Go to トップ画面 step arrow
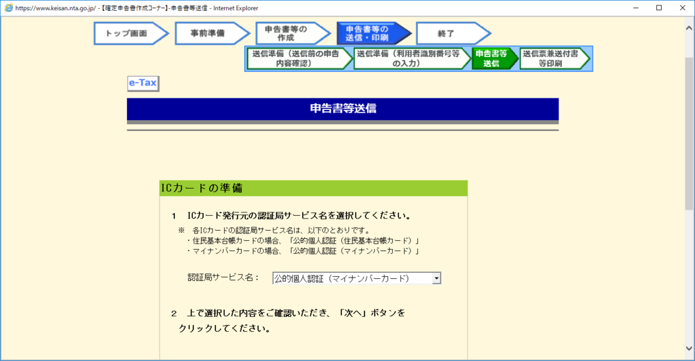Image resolution: width=695 pixels, height=361 pixels. [x=131, y=33]
